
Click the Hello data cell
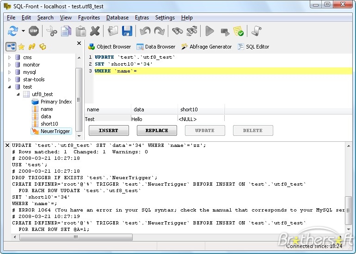pyautogui.click(x=154, y=119)
